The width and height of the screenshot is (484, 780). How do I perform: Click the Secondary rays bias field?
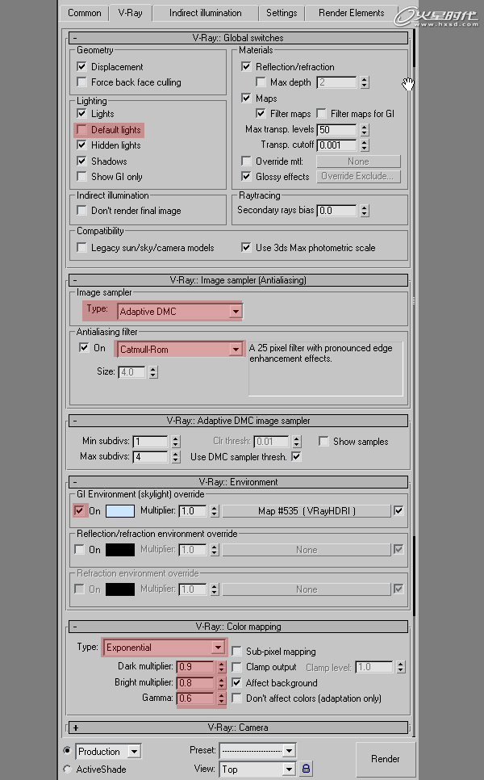coord(336,211)
